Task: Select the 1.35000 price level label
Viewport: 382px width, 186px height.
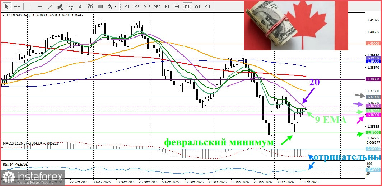Action: click(x=373, y=133)
